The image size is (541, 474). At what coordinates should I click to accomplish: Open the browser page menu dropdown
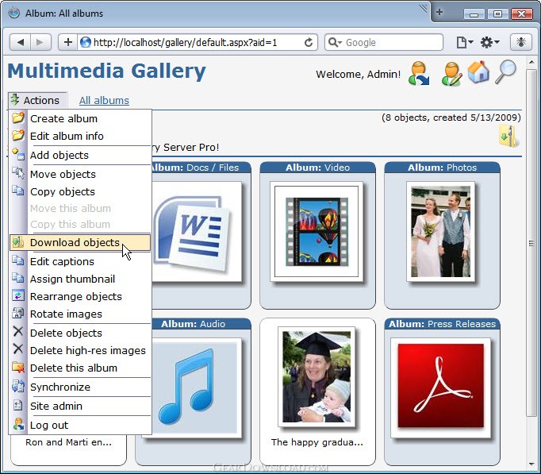point(464,42)
